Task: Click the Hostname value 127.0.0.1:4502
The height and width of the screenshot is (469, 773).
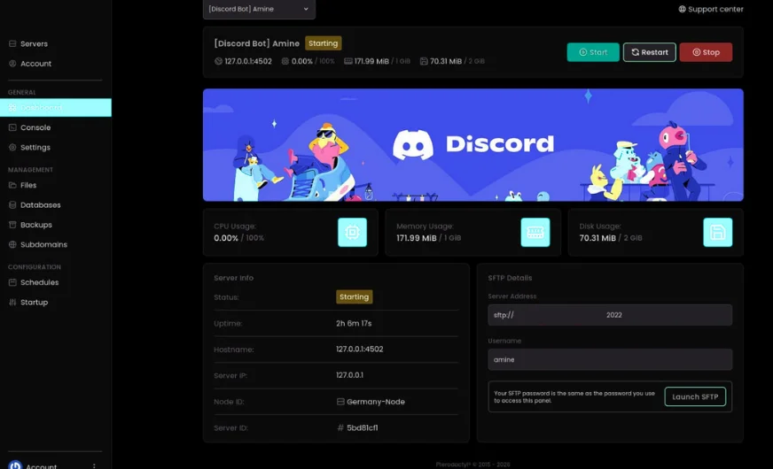Action: tap(359, 349)
